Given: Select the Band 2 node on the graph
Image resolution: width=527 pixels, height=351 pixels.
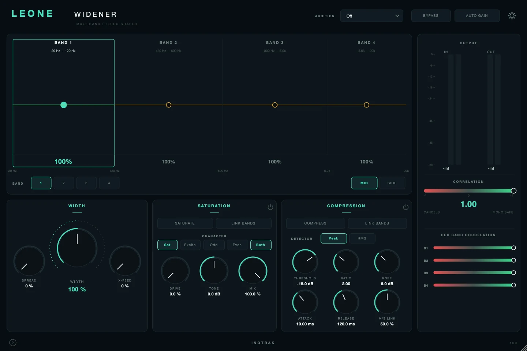Looking at the screenshot, I should tap(169, 105).
